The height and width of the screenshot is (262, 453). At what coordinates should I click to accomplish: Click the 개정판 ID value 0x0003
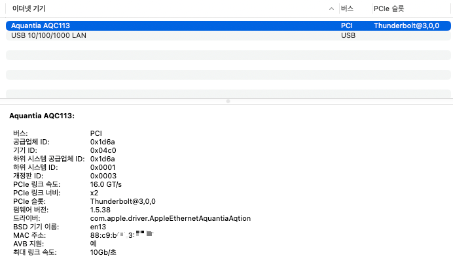[x=103, y=176]
